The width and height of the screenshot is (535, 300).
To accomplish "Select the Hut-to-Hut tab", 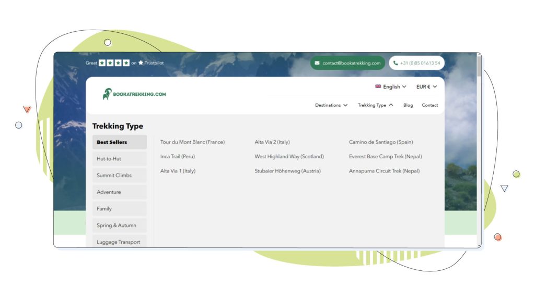I will [x=120, y=159].
